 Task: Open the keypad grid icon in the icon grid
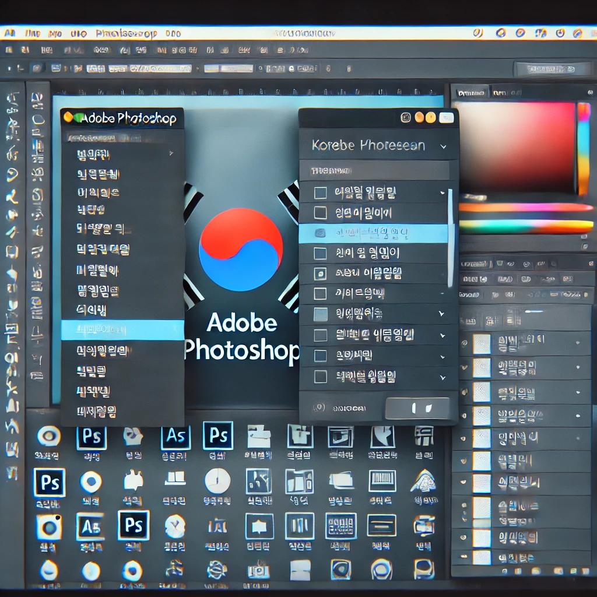pyautogui.click(x=340, y=526)
